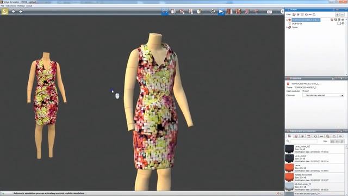The height and width of the screenshot is (196, 348).
Task: Click the magnifier search icon in Fabrics panel
Action: 288,141
